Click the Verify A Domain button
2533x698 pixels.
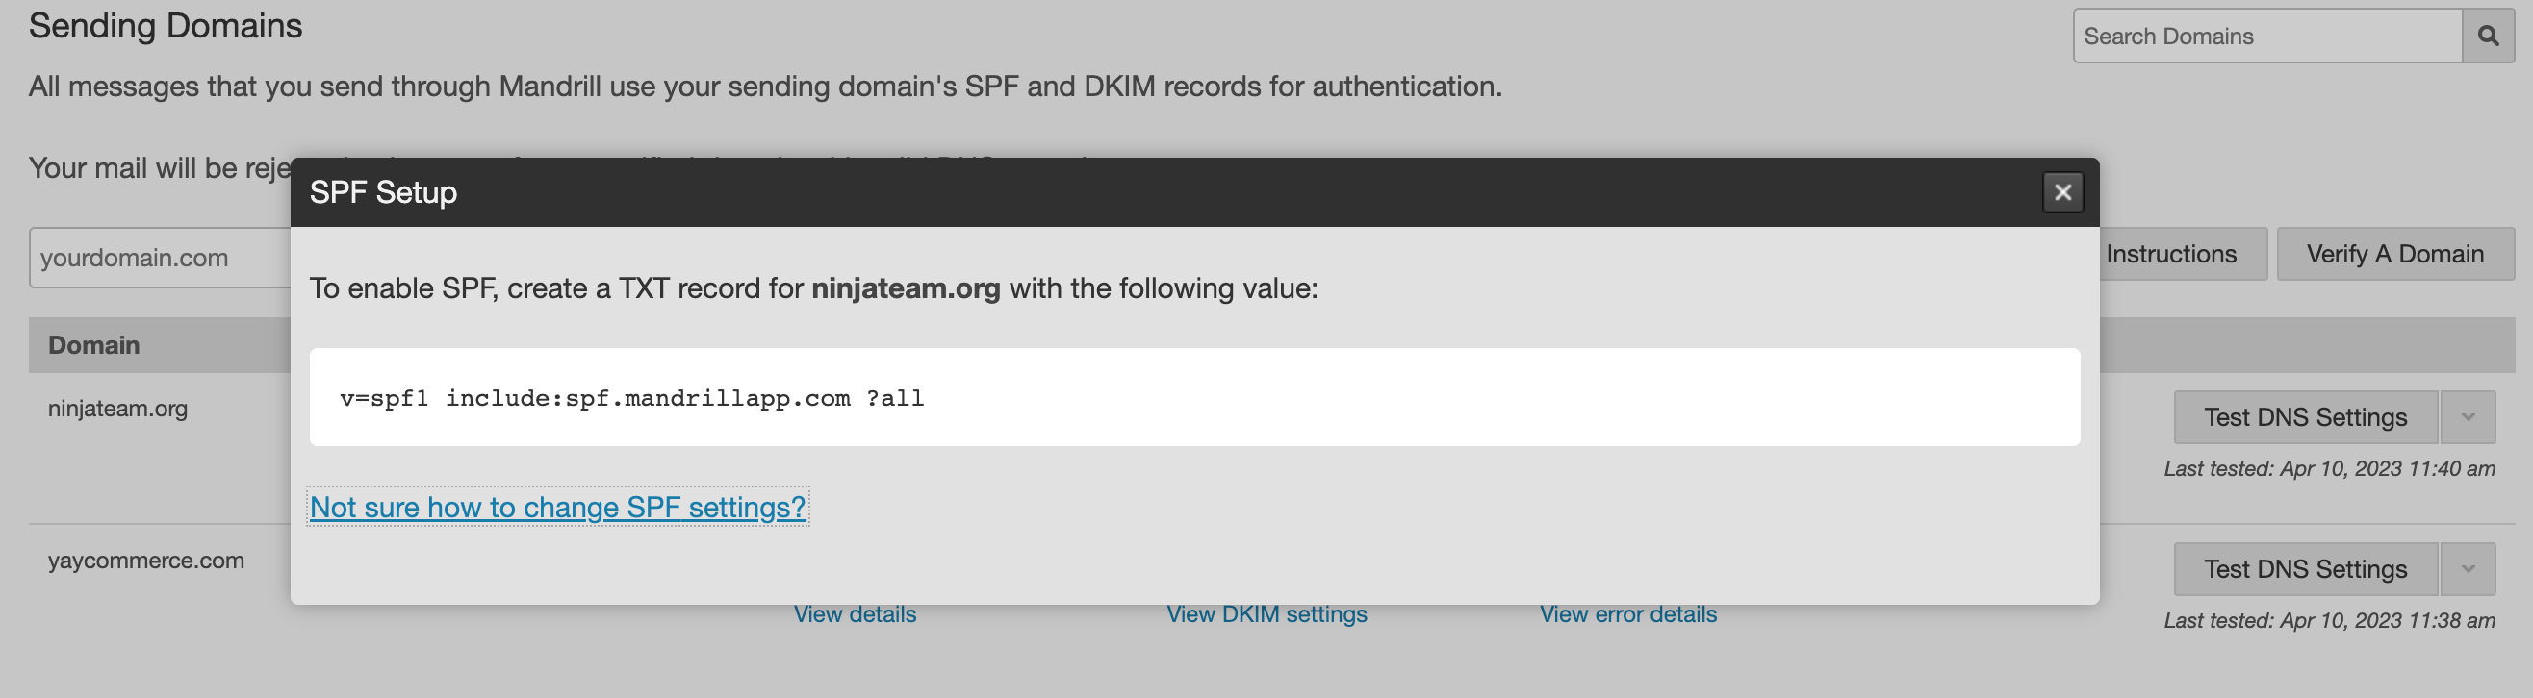point(2394,254)
